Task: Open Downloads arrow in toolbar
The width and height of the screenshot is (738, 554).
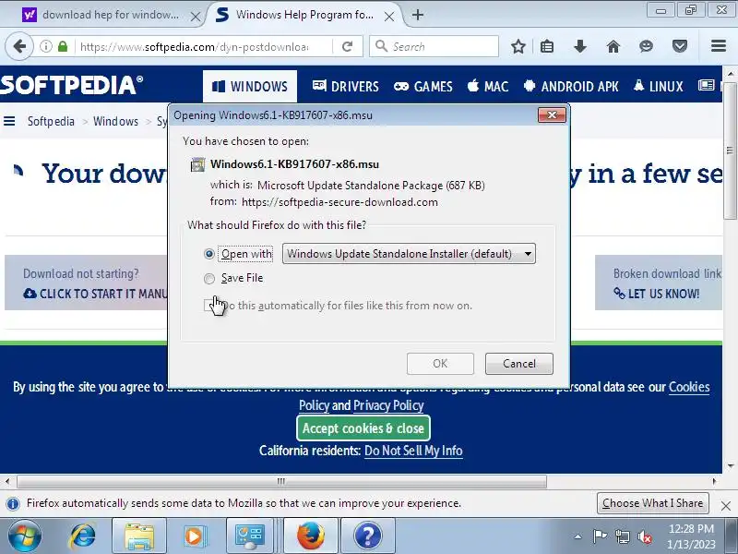Action: coord(580,46)
